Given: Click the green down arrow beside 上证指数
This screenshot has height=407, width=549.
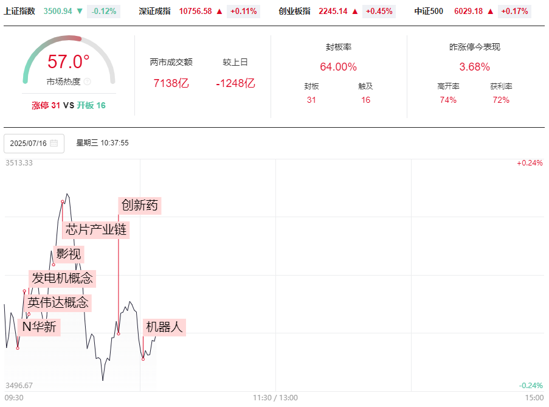Looking at the screenshot, I should (x=80, y=11).
